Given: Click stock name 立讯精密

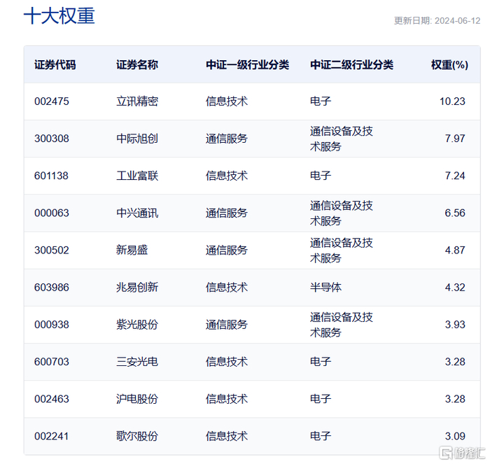Looking at the screenshot, I should point(137,101).
